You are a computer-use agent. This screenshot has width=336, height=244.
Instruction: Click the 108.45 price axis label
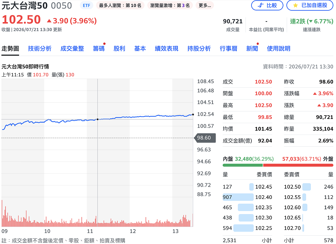206,81
